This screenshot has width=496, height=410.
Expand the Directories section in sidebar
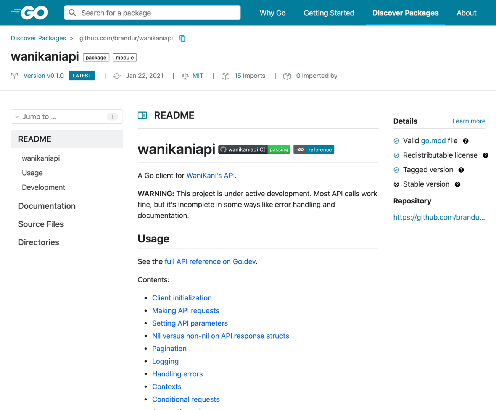click(38, 242)
